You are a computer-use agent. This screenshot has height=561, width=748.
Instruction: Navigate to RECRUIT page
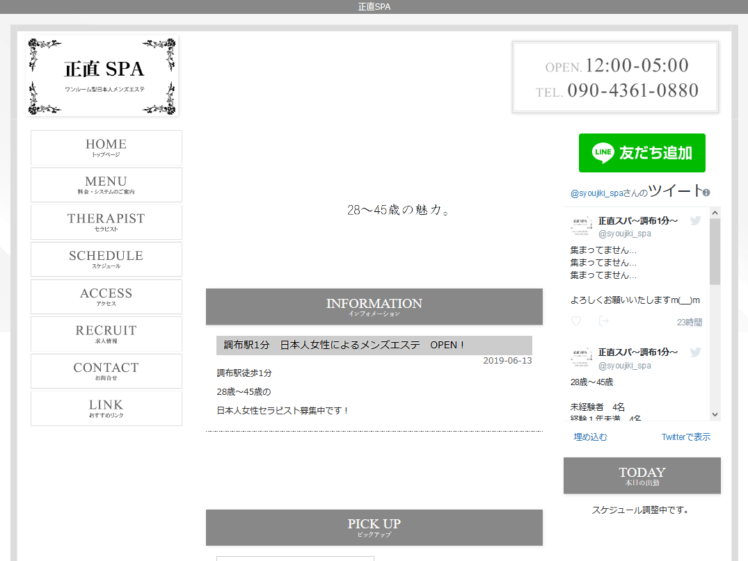click(106, 334)
